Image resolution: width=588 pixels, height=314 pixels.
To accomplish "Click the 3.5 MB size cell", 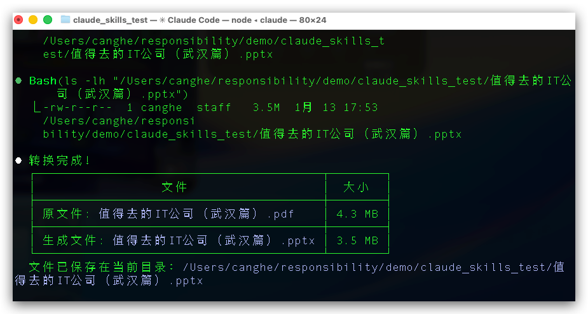I will (x=357, y=240).
